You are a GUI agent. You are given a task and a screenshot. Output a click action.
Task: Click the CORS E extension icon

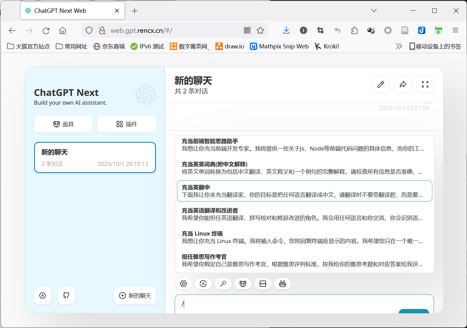click(439, 30)
